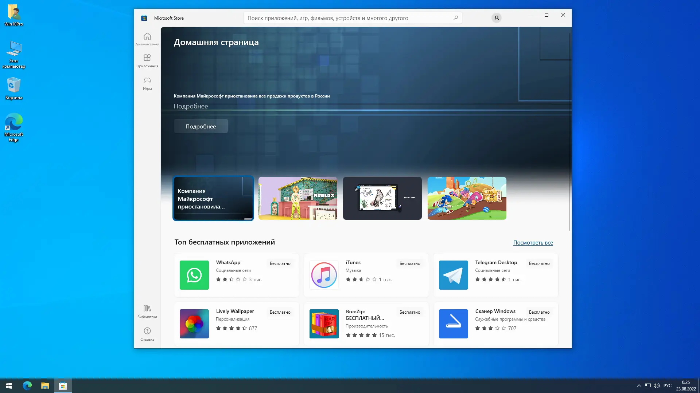Click the store page vertical scrollbar
This screenshot has width=700, height=393.
[x=569, y=131]
